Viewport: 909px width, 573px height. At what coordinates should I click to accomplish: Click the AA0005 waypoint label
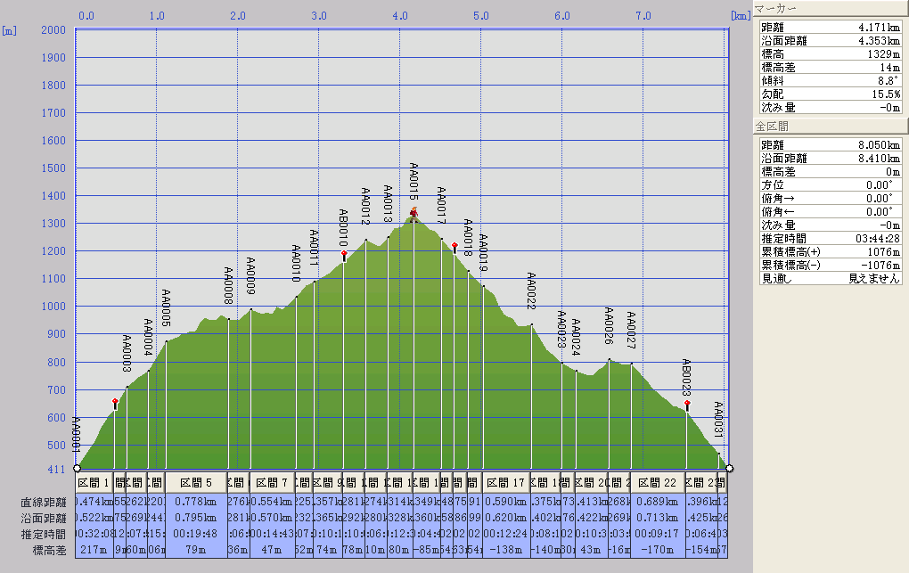coord(166,308)
